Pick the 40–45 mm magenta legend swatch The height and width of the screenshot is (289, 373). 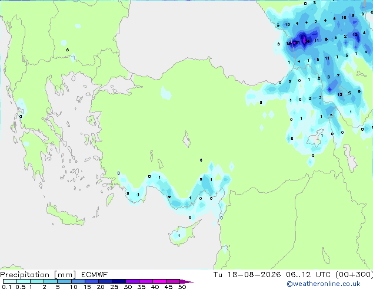pos(159,281)
